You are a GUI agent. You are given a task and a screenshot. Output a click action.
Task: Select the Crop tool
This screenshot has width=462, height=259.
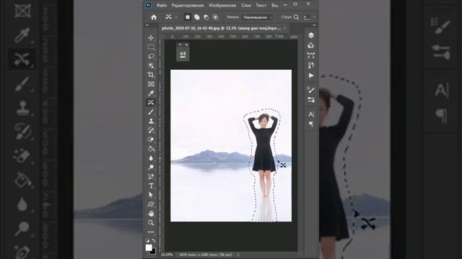151,75
